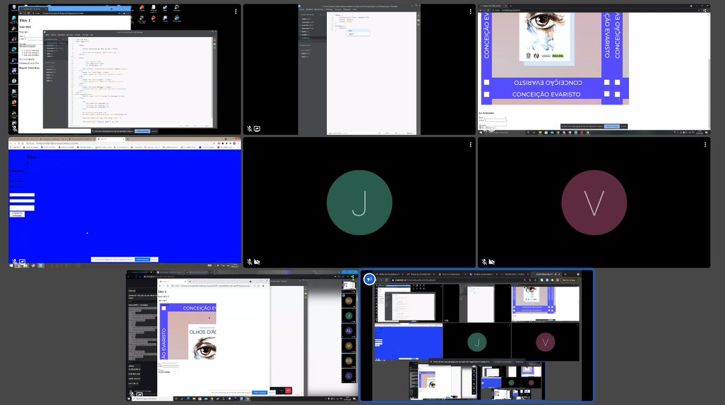
Task: Click red hang-up button in bottom-left shared screen
Action: pos(288,391)
